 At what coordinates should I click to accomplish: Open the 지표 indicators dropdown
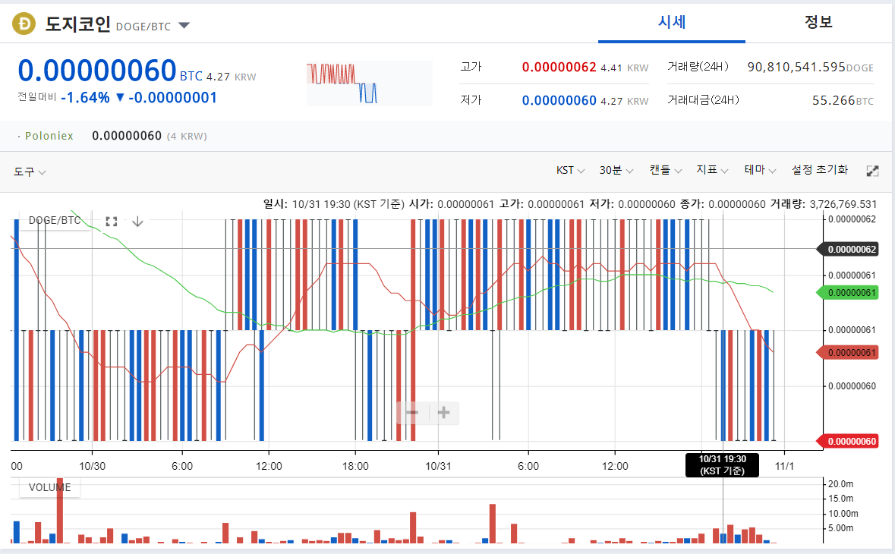[712, 170]
